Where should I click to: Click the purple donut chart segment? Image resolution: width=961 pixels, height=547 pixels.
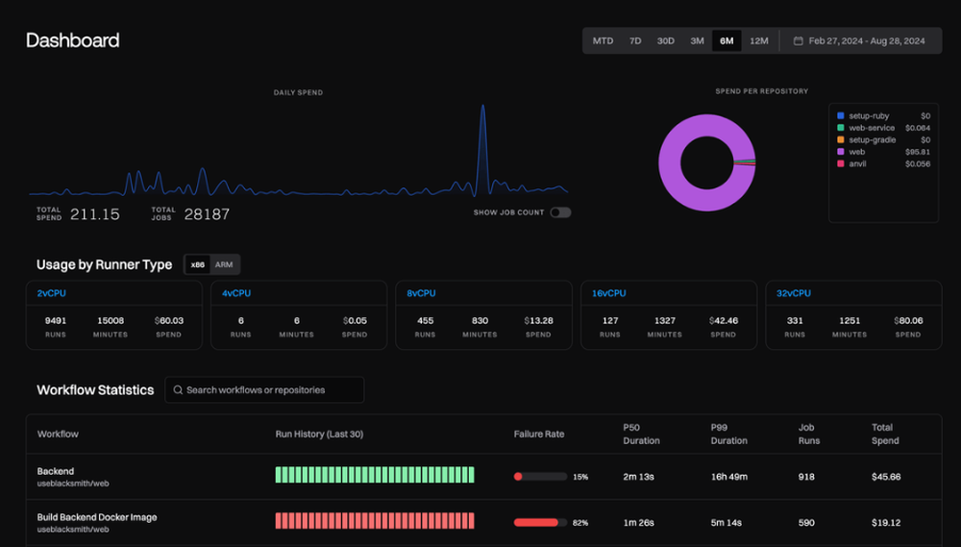669,162
